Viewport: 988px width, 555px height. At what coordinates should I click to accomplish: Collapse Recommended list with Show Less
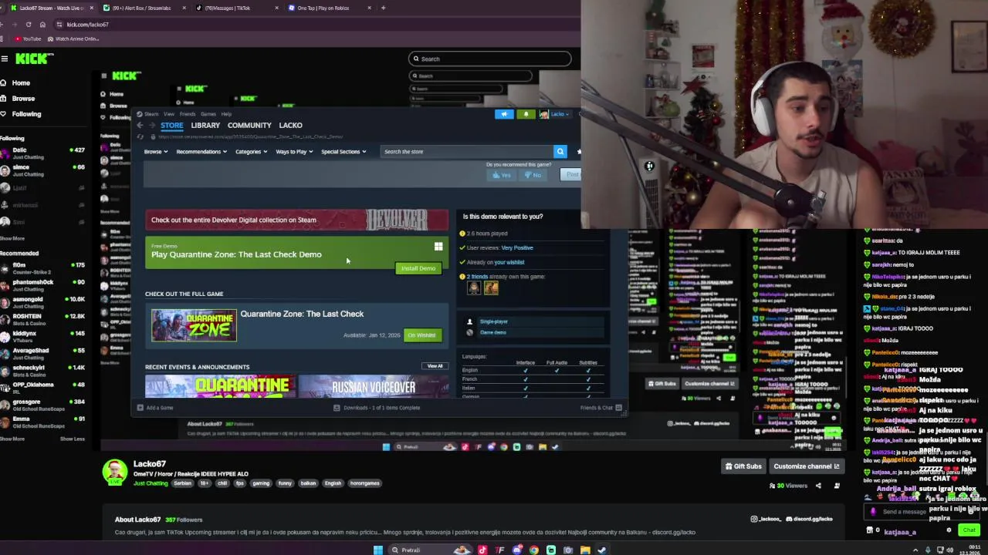73,439
